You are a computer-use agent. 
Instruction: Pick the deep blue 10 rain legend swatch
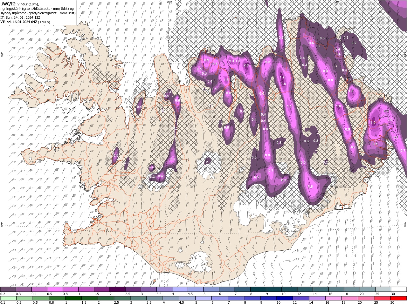[285, 298]
